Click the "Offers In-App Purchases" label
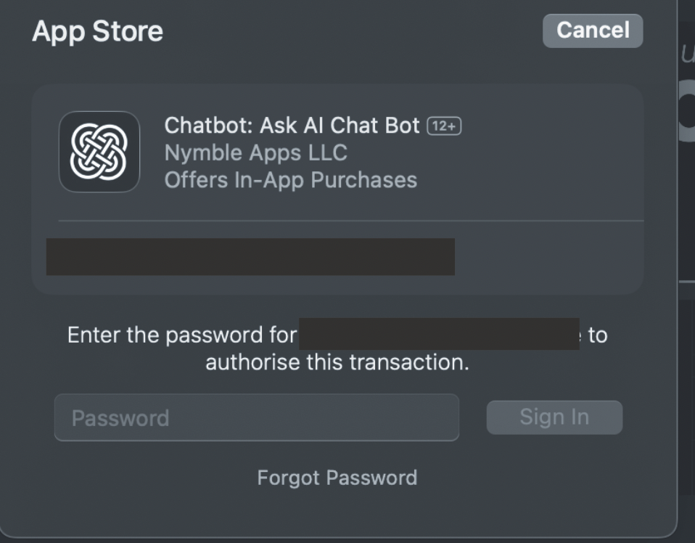695x543 pixels. coord(290,179)
